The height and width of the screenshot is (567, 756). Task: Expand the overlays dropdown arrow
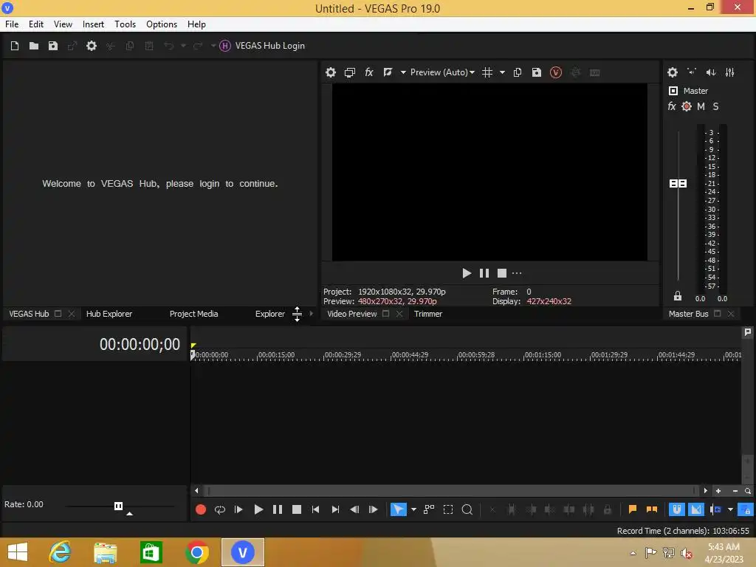pos(502,72)
